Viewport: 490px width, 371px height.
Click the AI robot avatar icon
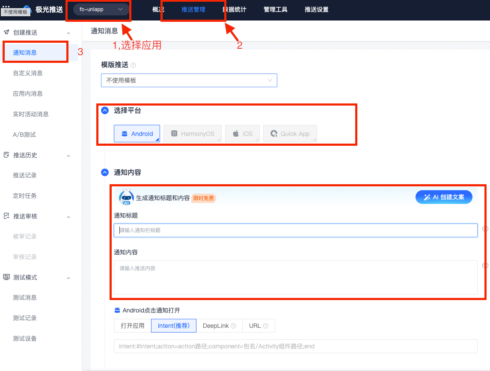[x=126, y=197]
